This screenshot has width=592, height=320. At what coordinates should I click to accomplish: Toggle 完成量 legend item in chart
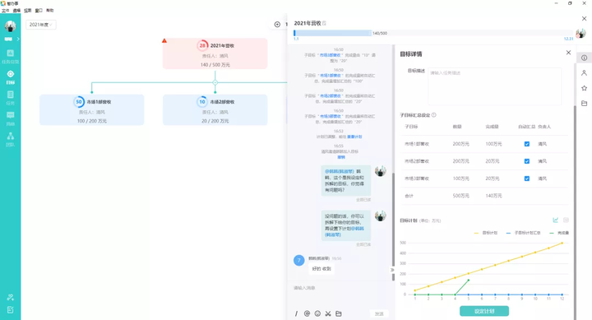click(x=559, y=233)
